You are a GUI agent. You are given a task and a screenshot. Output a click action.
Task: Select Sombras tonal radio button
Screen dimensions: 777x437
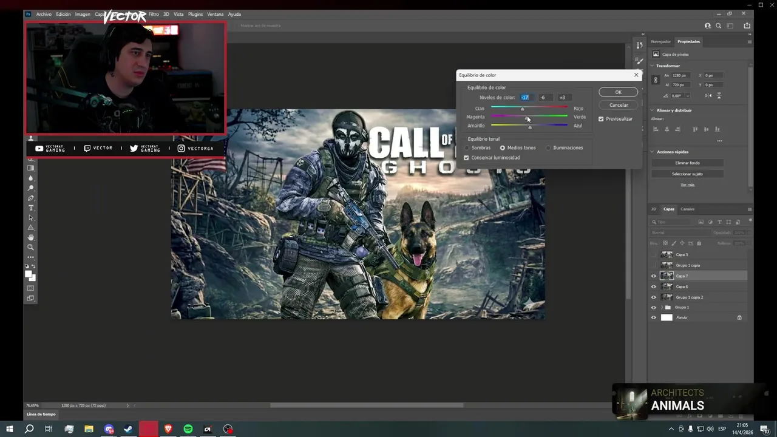pyautogui.click(x=467, y=148)
